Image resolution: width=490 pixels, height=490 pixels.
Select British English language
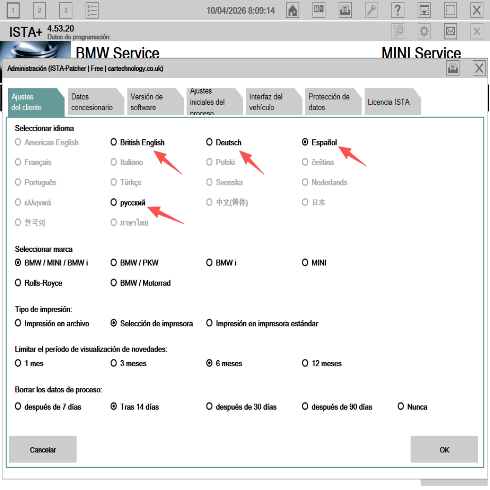tap(137, 142)
